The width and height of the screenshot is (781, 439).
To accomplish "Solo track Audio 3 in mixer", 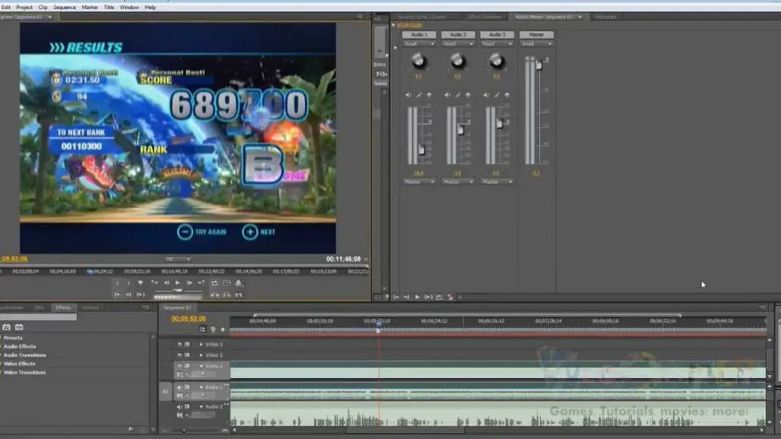I will [x=497, y=95].
